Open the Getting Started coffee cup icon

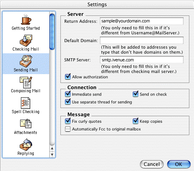26,19
